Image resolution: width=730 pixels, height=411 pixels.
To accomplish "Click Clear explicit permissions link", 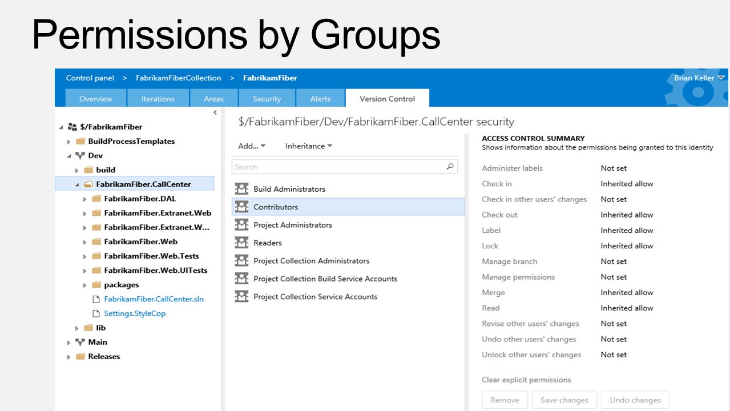I will (526, 380).
